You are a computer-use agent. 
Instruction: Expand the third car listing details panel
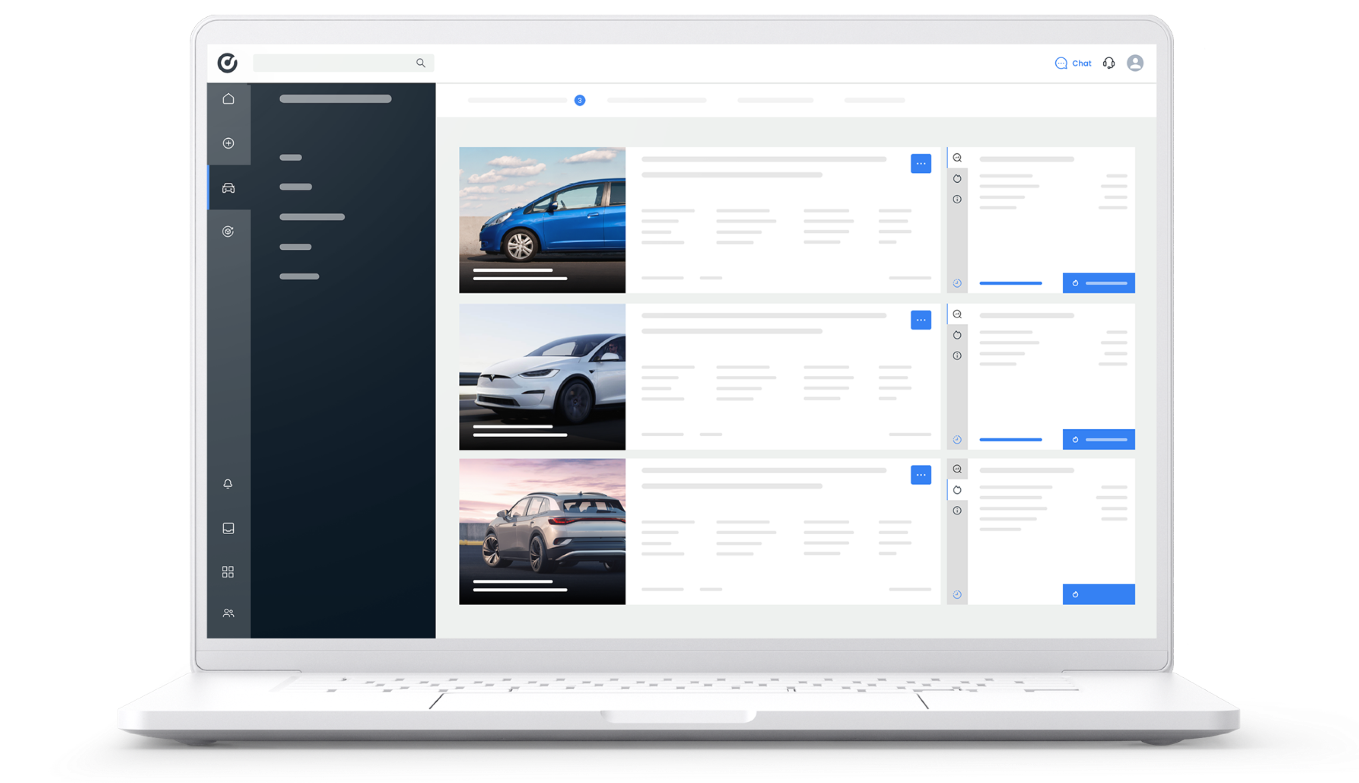point(921,475)
